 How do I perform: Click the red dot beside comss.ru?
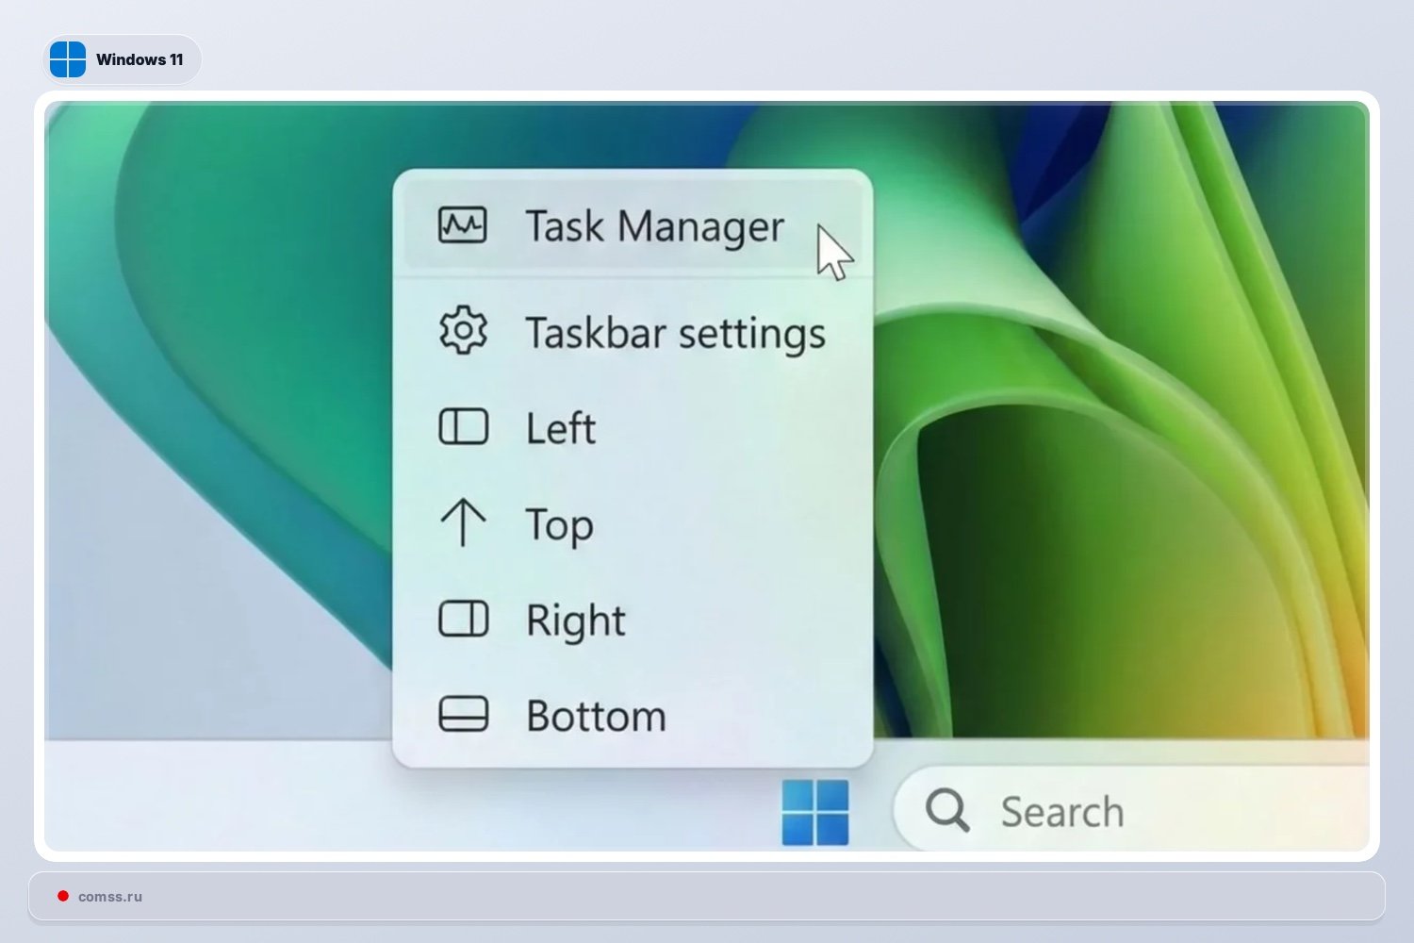click(63, 896)
